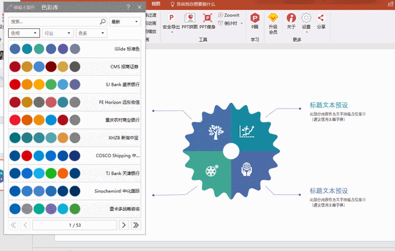
Task: Apply the iSlide 标准色 color scheme
Action: pos(75,49)
